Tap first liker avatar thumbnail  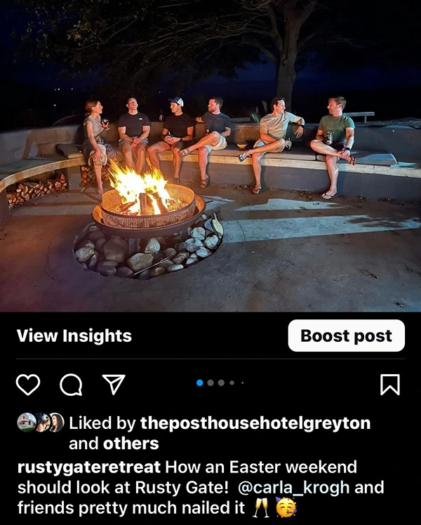click(x=27, y=423)
